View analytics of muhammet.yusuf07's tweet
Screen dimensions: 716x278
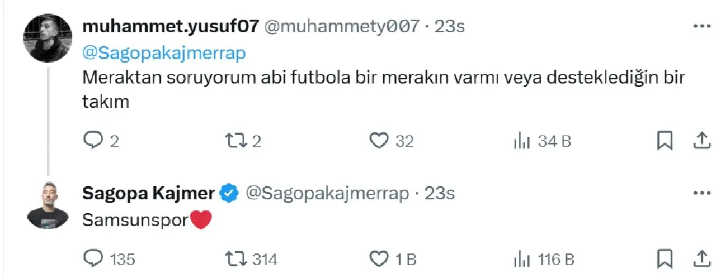pos(521,142)
